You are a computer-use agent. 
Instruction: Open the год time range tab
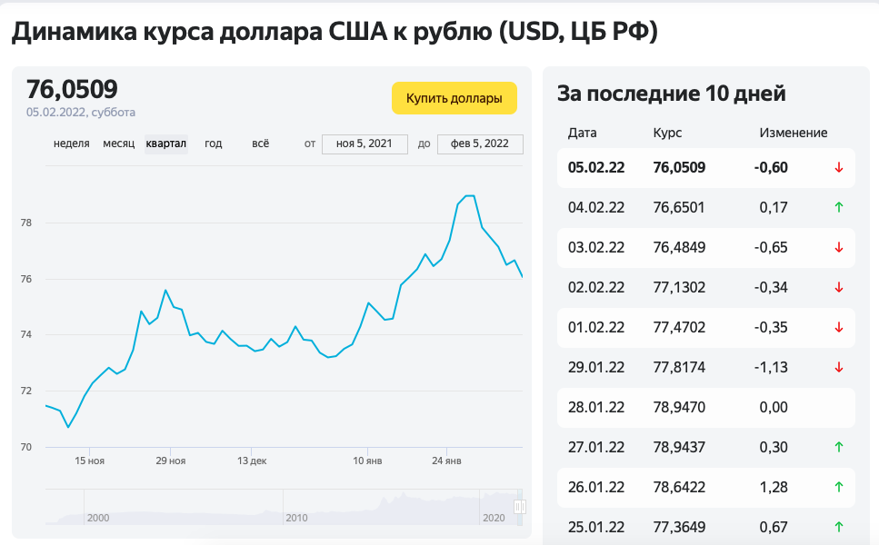point(213,144)
